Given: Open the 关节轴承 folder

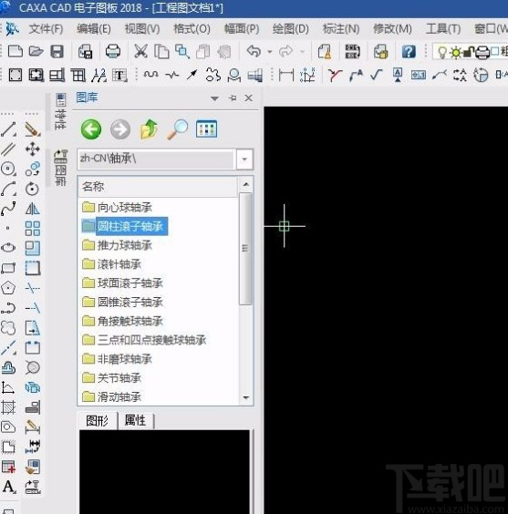Looking at the screenshot, I should click(111, 378).
